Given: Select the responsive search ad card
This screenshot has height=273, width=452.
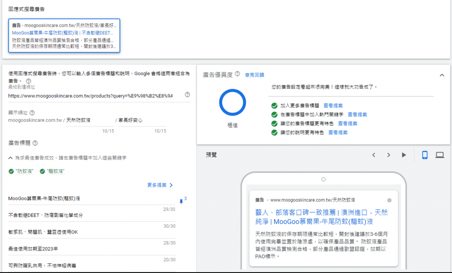Looking at the screenshot, I should point(64,36).
